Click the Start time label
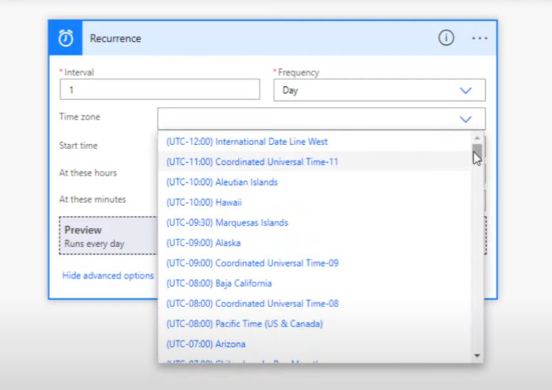 tap(78, 146)
